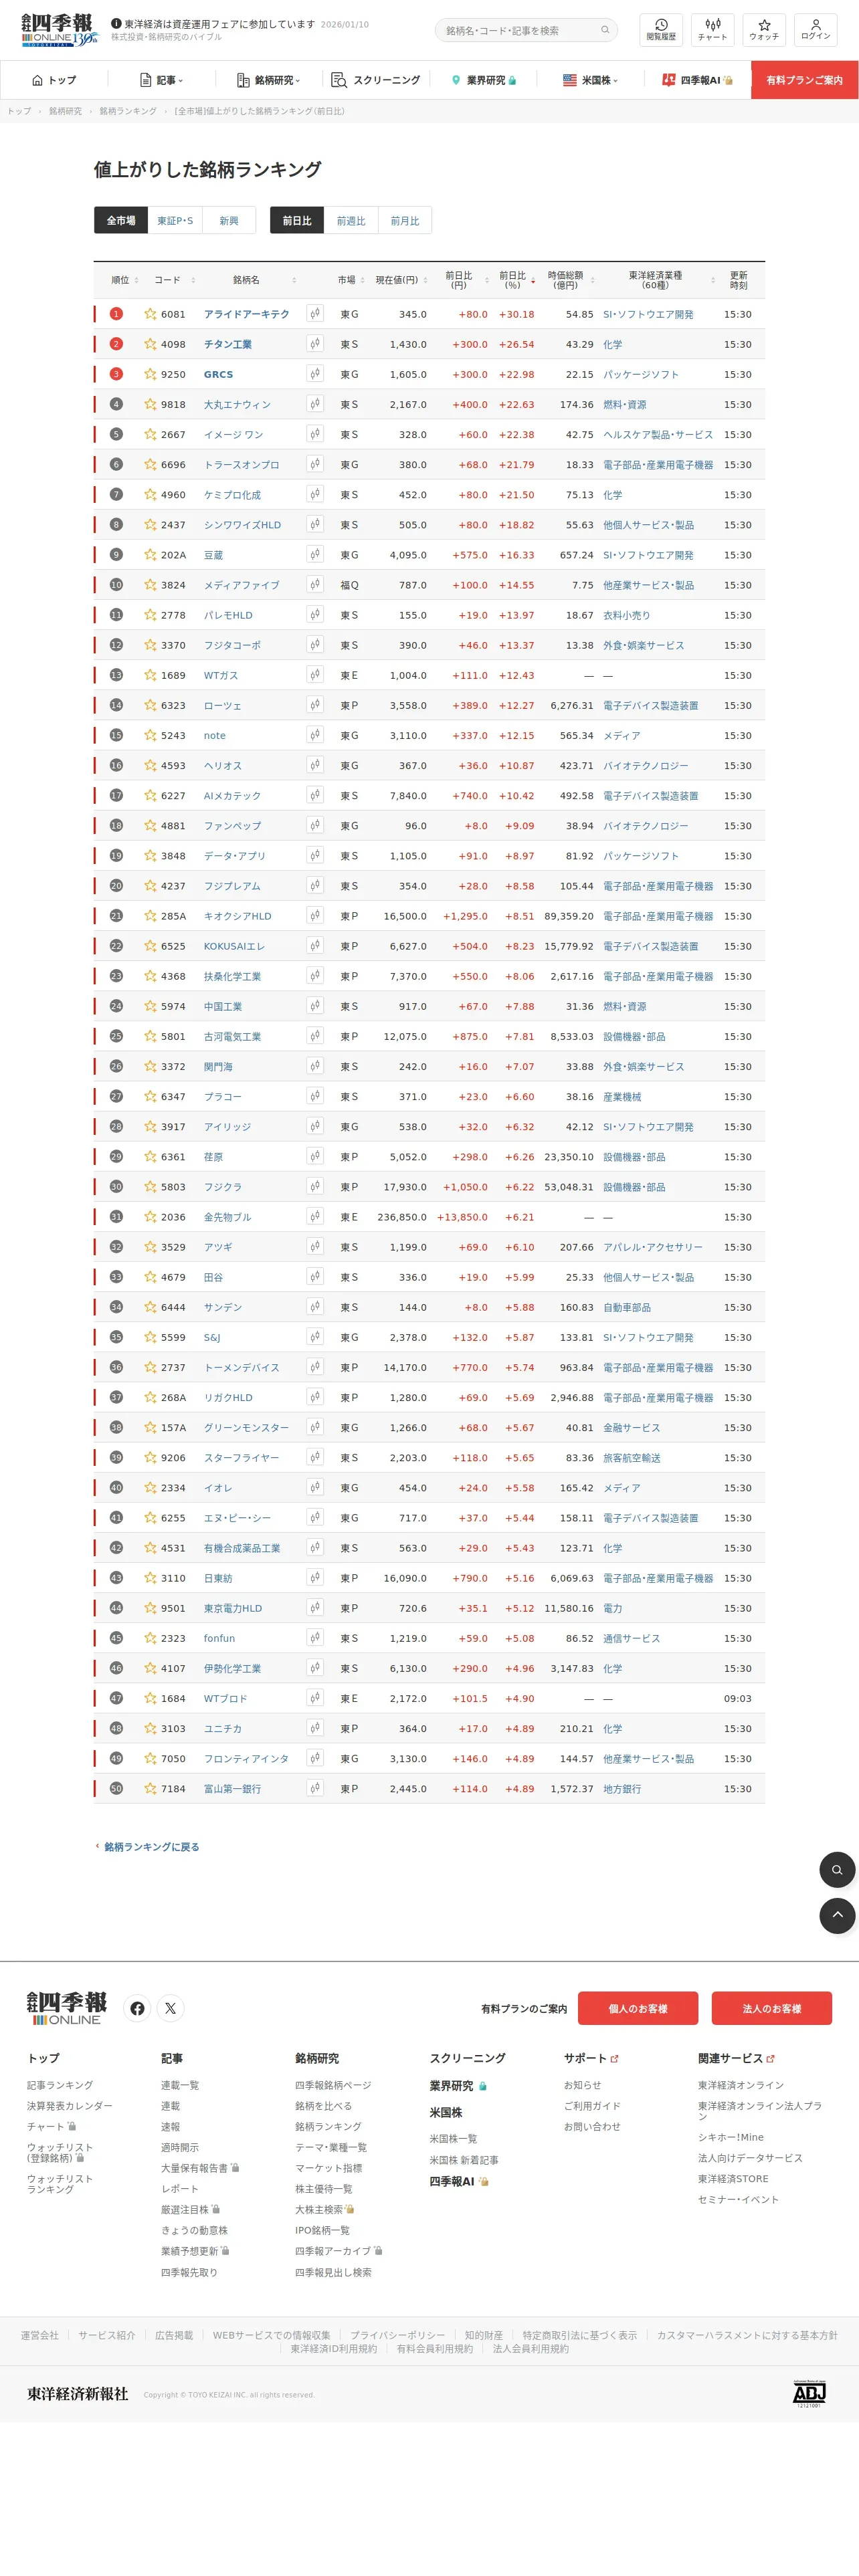Viewport: 859px width, 2576px height.
Task: Click the floating search round button
Action: pos(837,1869)
